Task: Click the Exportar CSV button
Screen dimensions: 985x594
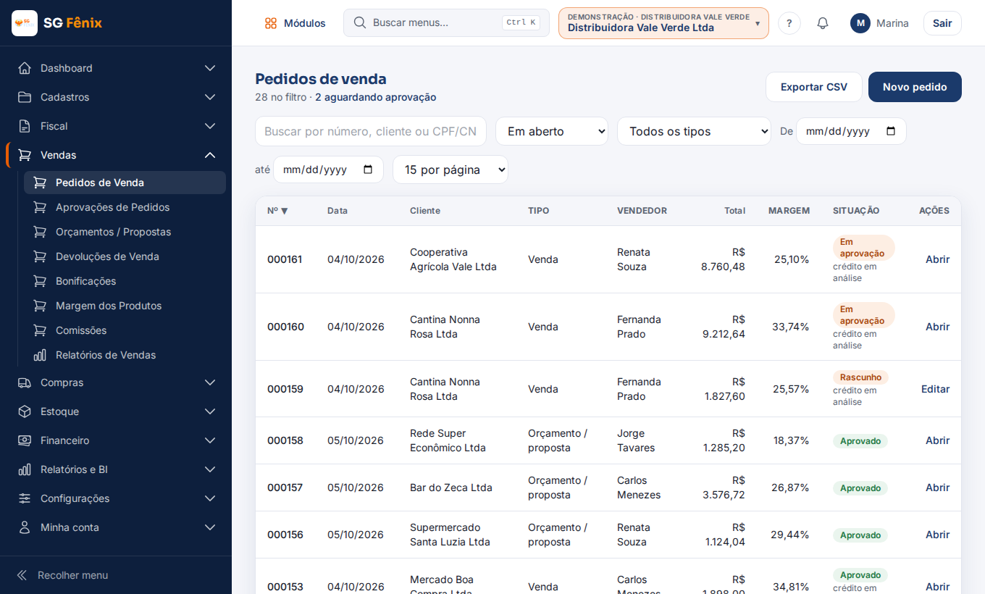Action: pos(814,87)
